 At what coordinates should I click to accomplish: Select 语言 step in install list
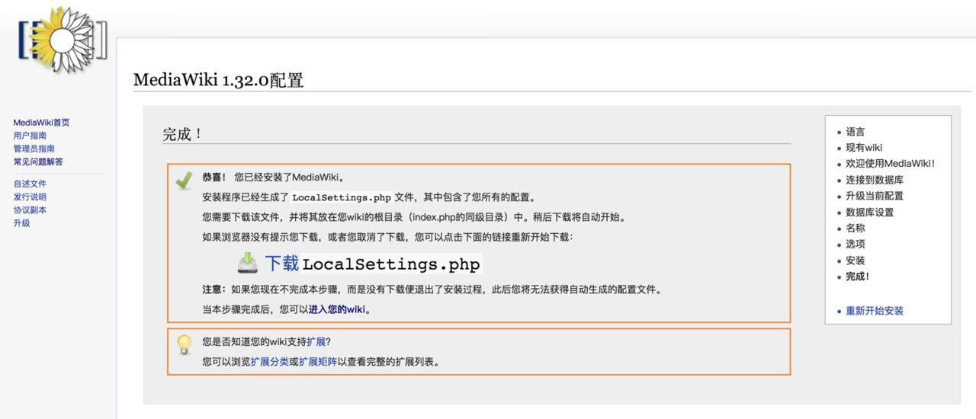click(x=856, y=132)
